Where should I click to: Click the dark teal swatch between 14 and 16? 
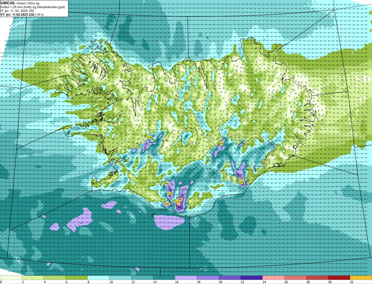click(x=164, y=278)
